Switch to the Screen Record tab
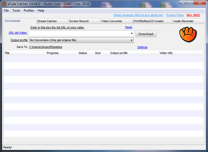The width and height of the screenshot is (208, 152). (x=84, y=21)
